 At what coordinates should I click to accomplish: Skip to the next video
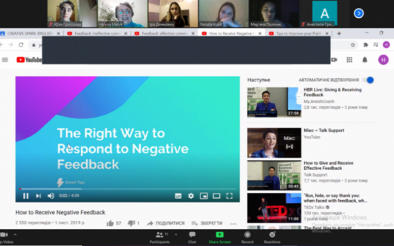[x=38, y=196]
